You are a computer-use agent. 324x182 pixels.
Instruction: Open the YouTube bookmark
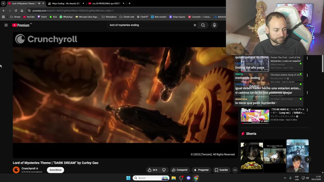coord(29,17)
